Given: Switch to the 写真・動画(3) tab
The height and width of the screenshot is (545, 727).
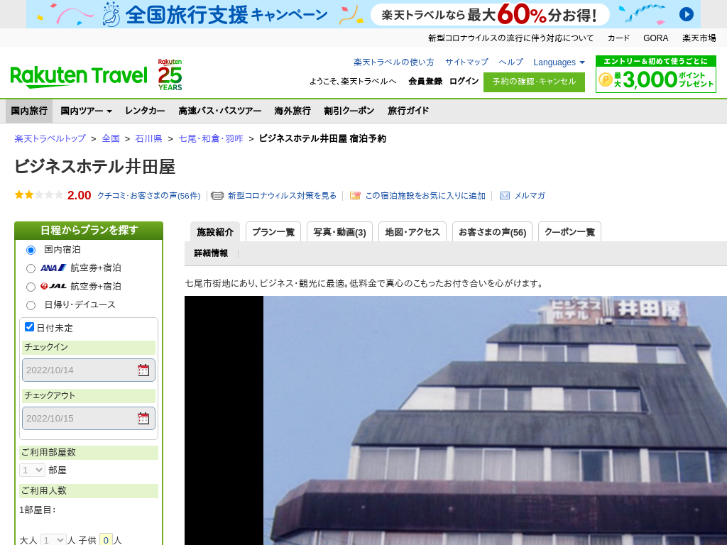Looking at the screenshot, I should (x=339, y=232).
